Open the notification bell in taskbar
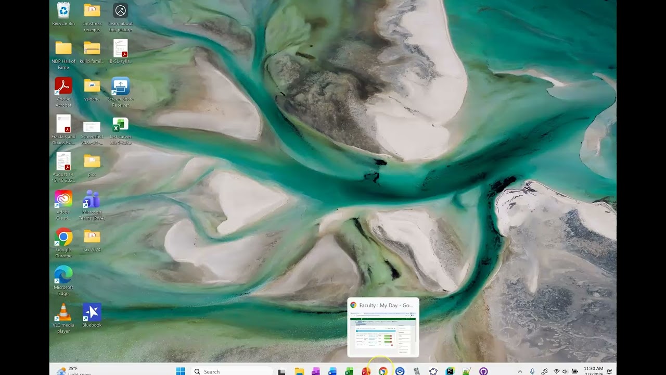 point(609,371)
